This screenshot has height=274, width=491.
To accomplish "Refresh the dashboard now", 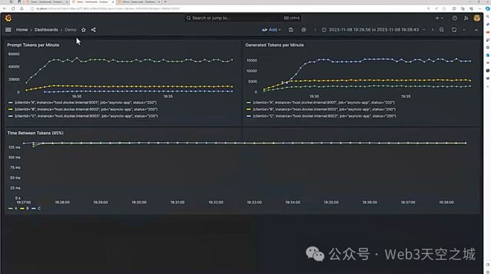I will point(454,30).
